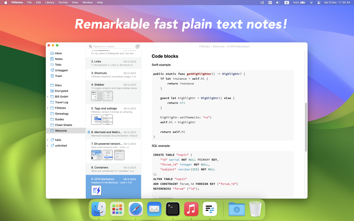Click the Wi-Fi status icon
The image size is (354, 221).
tap(311, 2)
